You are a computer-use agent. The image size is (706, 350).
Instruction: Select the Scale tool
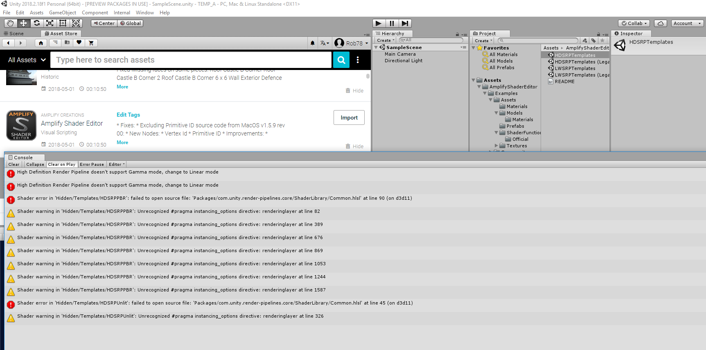50,23
